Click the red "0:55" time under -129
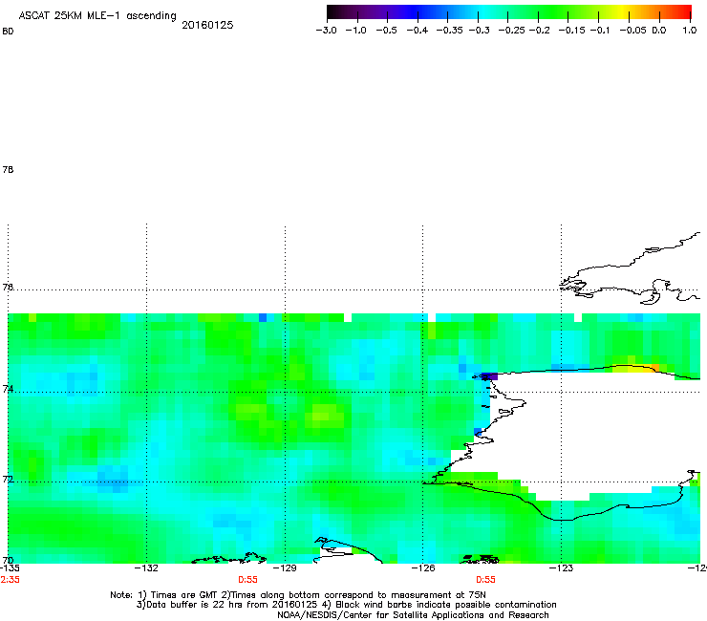Viewport: 707px width, 621px height. [x=247, y=580]
